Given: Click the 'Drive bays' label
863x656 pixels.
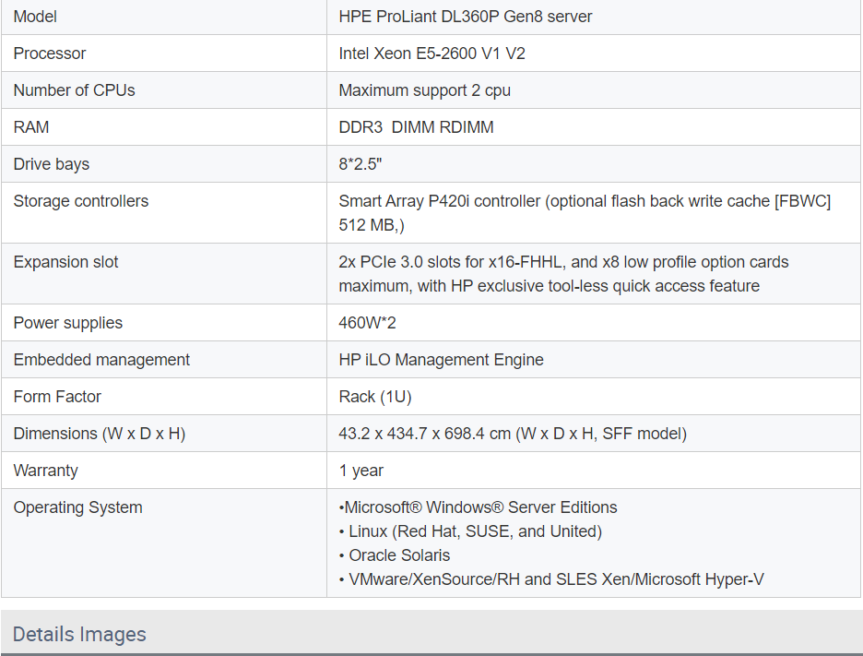Looking at the screenshot, I should pyautogui.click(x=52, y=164).
